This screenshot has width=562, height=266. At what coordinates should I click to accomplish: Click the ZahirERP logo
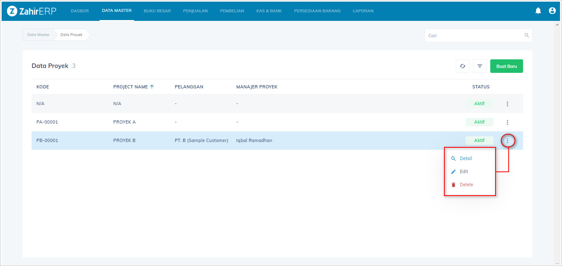pos(32,11)
